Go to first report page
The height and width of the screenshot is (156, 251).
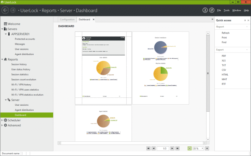click(x=148, y=149)
